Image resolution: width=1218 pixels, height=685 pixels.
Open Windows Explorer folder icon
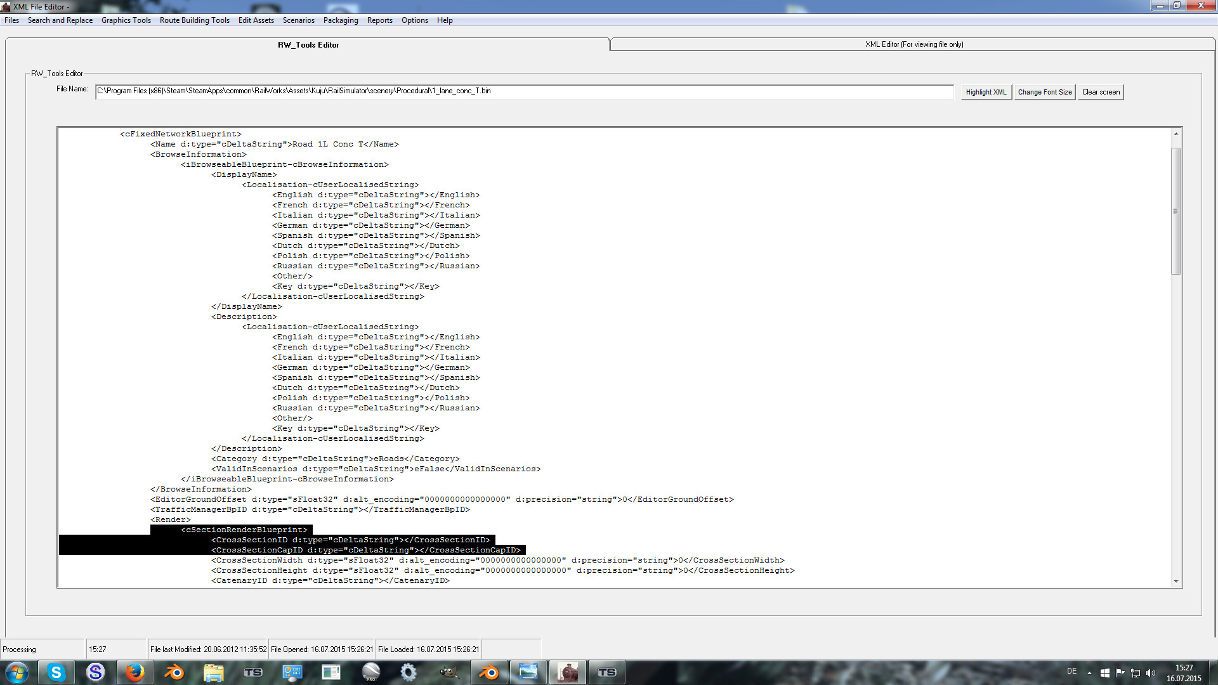213,672
